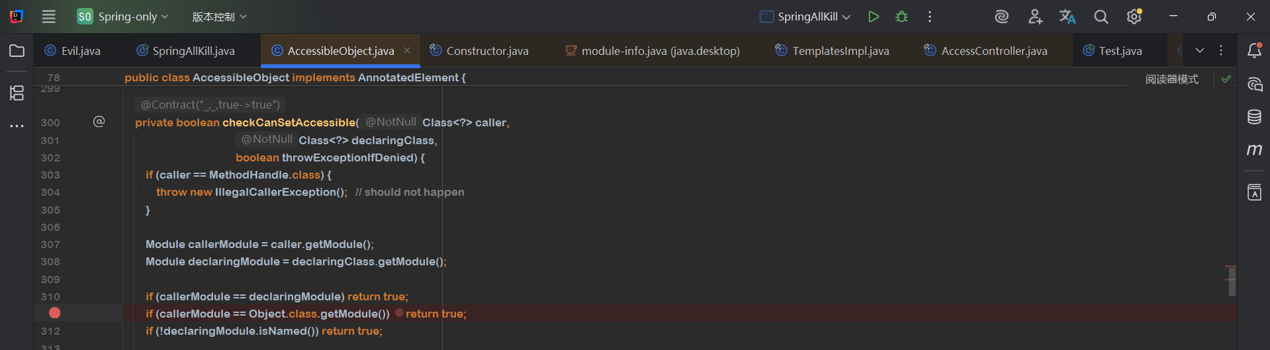This screenshot has width=1270, height=350.
Task: Click the editor vertical scrollbar marker
Action: [1231, 281]
